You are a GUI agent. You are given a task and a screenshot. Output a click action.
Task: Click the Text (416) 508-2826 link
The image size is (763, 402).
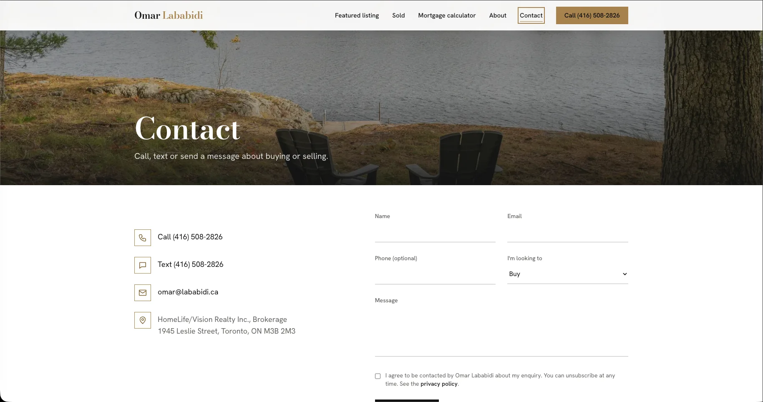(190, 264)
